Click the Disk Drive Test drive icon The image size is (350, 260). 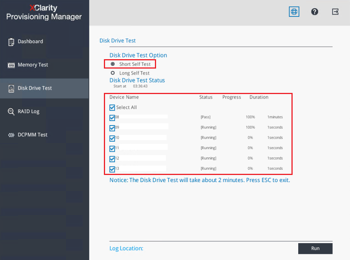pos(11,88)
